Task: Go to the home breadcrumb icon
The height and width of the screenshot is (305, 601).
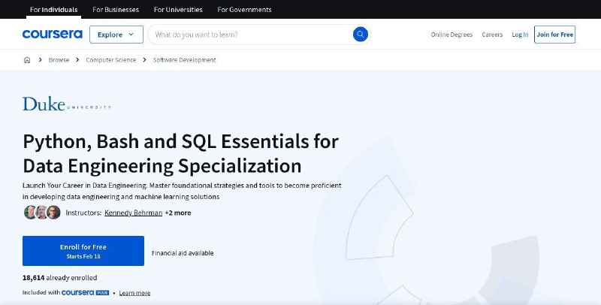Action: pyautogui.click(x=27, y=60)
